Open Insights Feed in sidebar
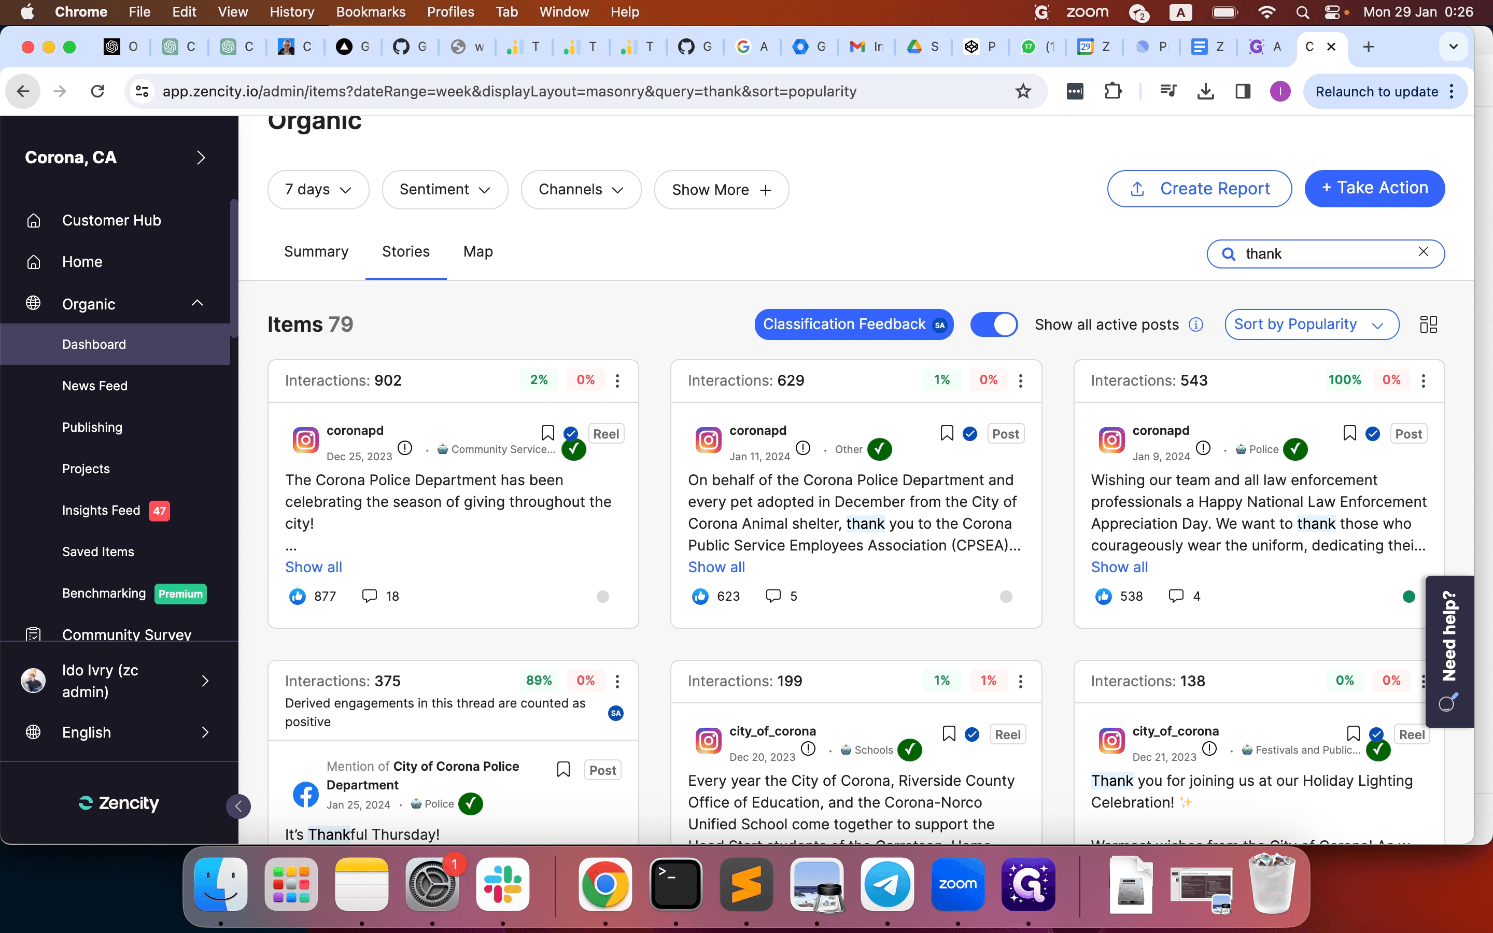The image size is (1493, 933). tap(101, 511)
